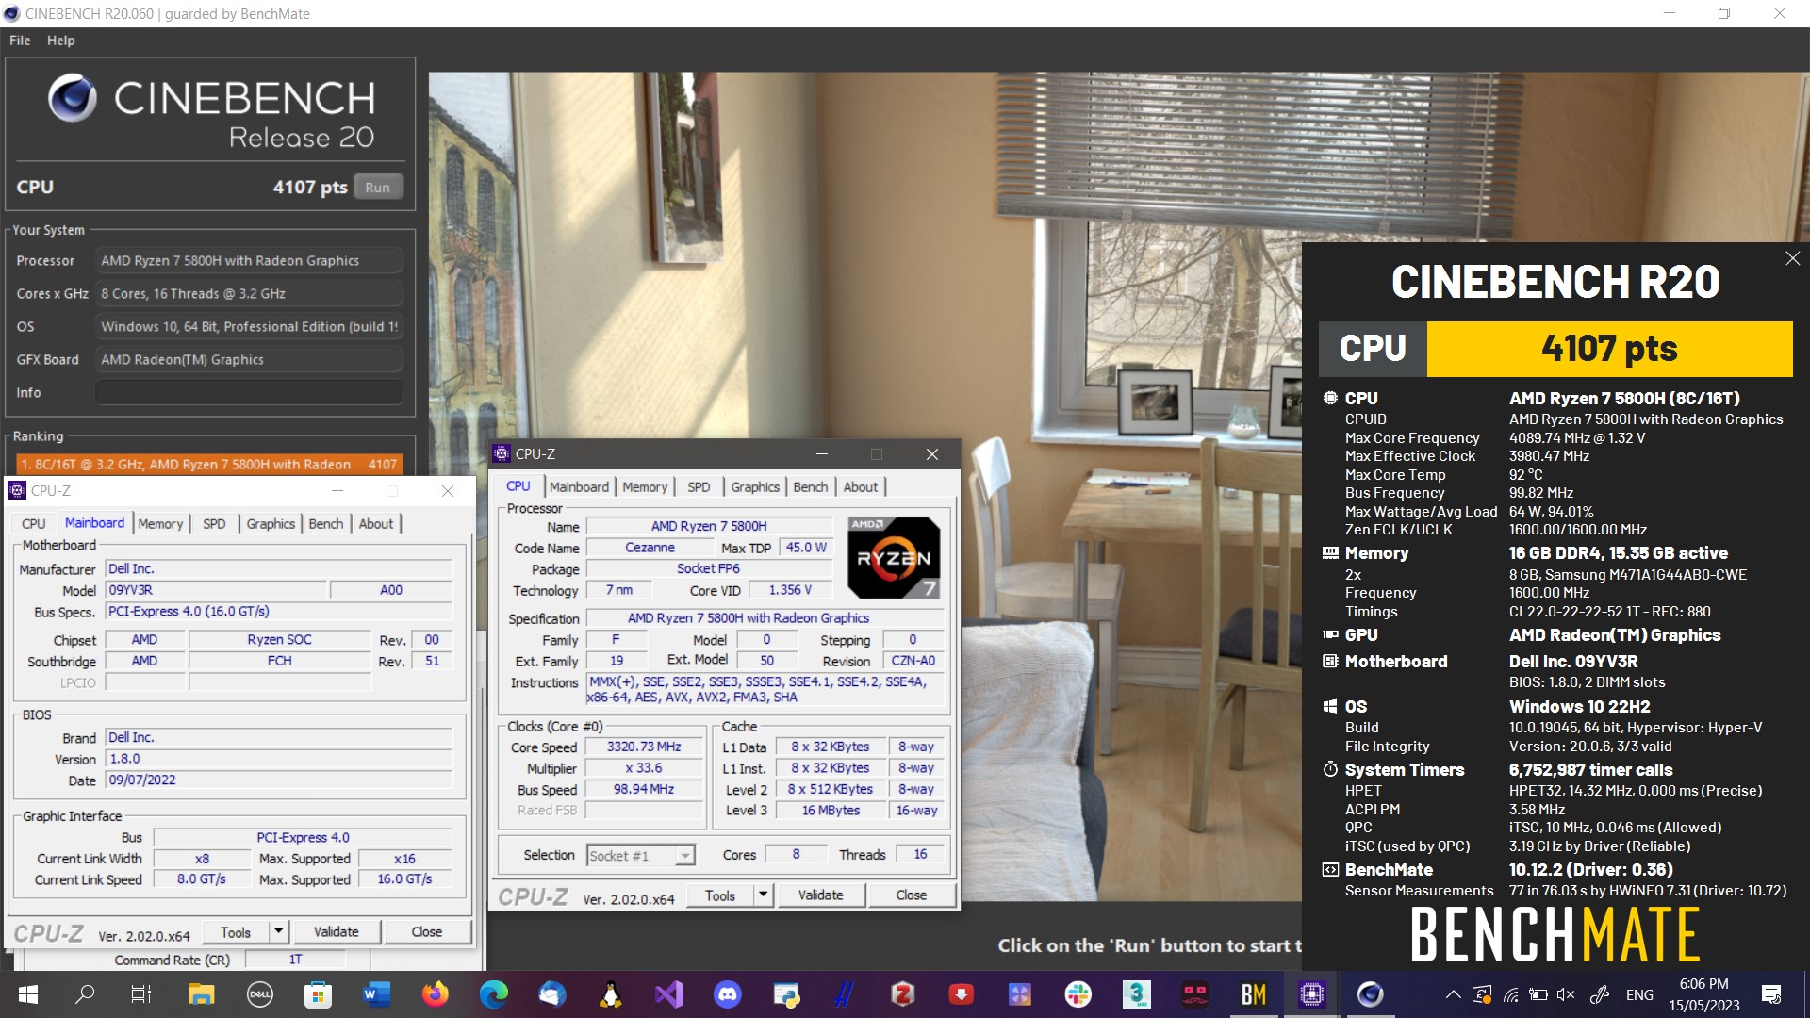1810x1018 pixels.
Task: Minimize the front CPU-Z window
Action: point(822,454)
